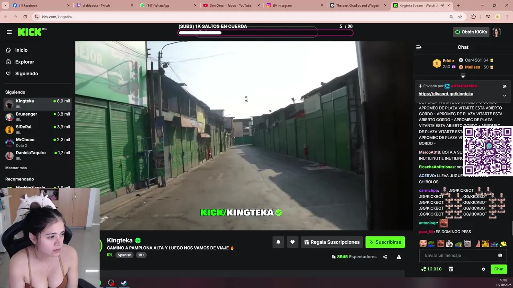
Task: Open SiDeRaL's channel from the sidebar
Action: 37,130
